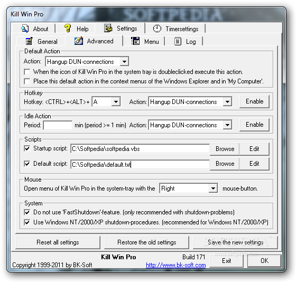Click the Copyright 1999-2011 by BK-Soft text
The image size is (297, 283).
[52, 265]
